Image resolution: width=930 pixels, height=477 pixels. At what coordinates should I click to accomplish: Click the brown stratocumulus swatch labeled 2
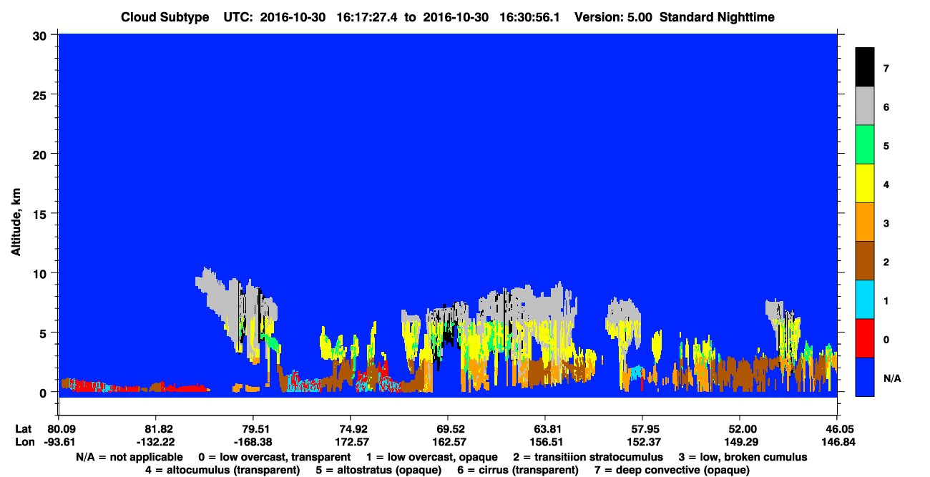click(x=864, y=260)
